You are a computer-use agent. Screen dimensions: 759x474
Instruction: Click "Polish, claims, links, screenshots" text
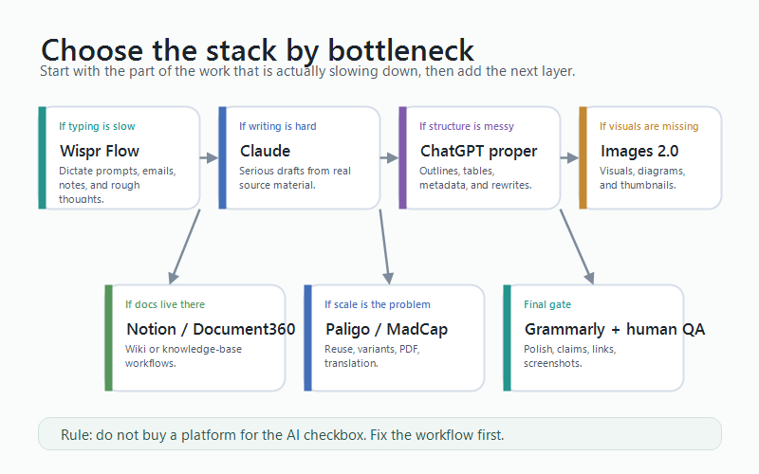click(x=569, y=356)
